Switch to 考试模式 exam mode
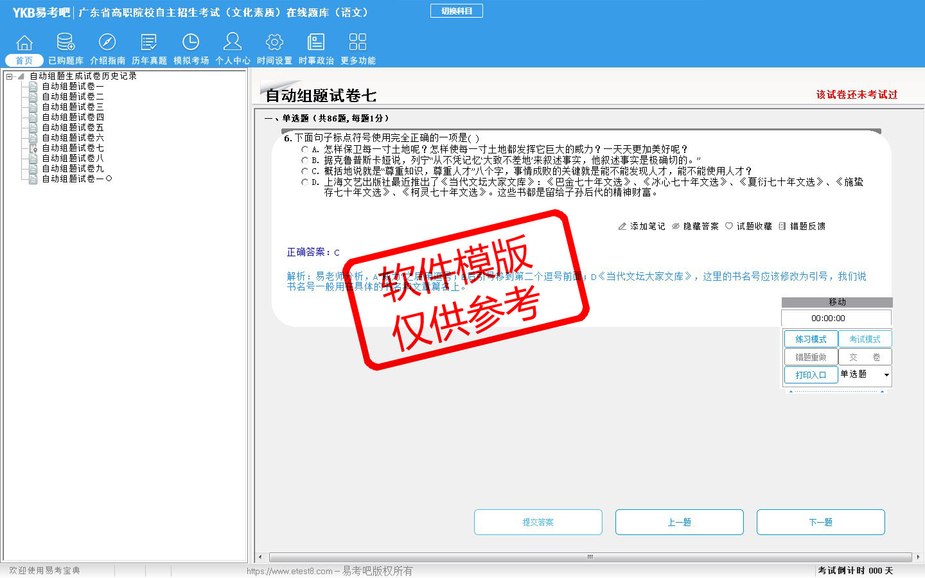Image resolution: width=925 pixels, height=578 pixels. (x=865, y=339)
